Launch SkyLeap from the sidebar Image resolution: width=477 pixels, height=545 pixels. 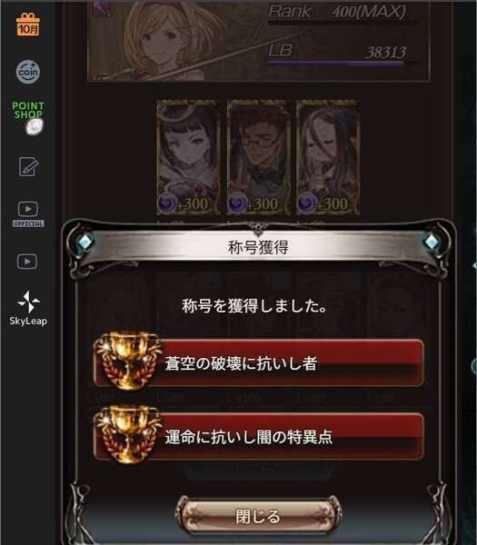(x=28, y=309)
